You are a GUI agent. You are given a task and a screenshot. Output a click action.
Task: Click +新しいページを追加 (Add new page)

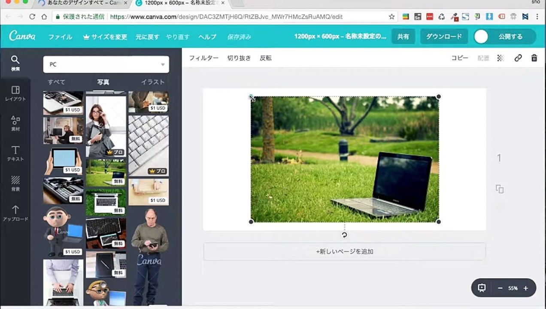[344, 251]
